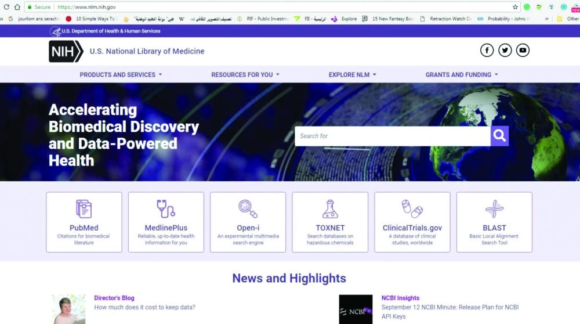Click the NIH logo

[x=65, y=51]
